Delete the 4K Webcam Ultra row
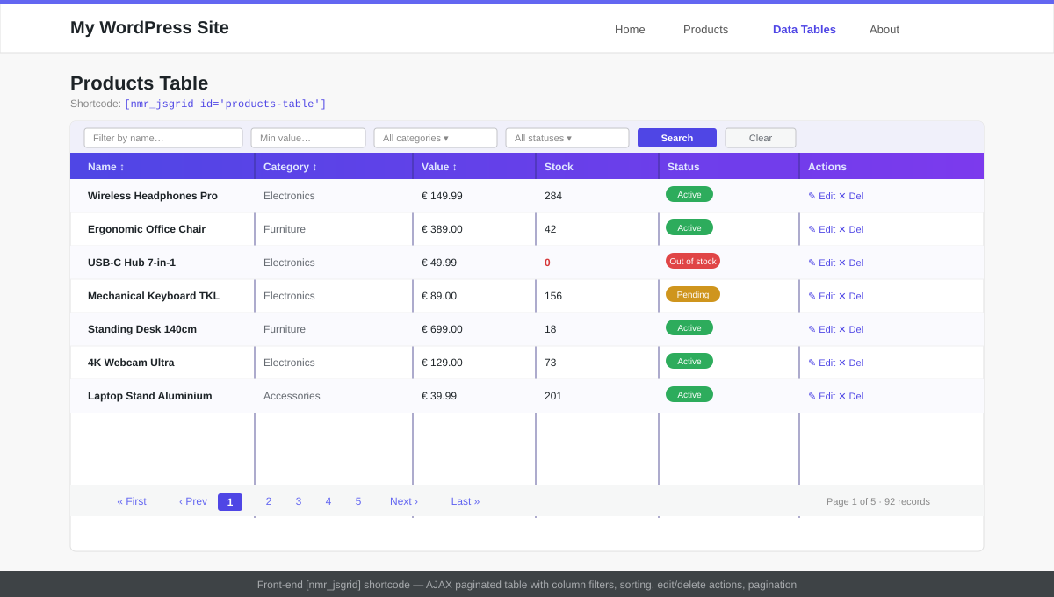Screen dimensions: 1054x597 (850, 363)
